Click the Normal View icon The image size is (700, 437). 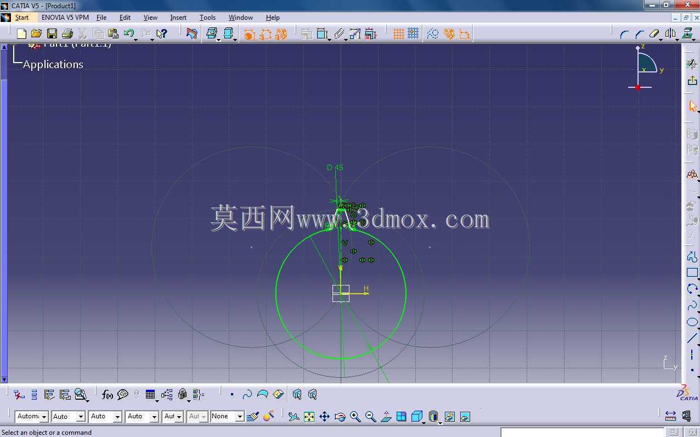pos(386,417)
